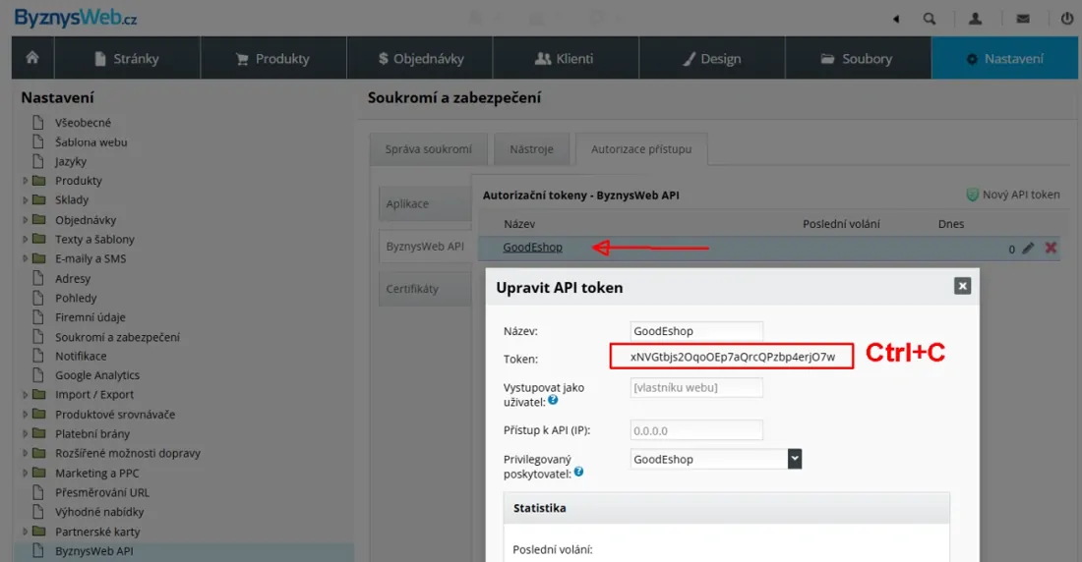Screen dimensions: 1082x562
Task: Click the Přístup k API (IP) field
Action: pyautogui.click(x=696, y=430)
